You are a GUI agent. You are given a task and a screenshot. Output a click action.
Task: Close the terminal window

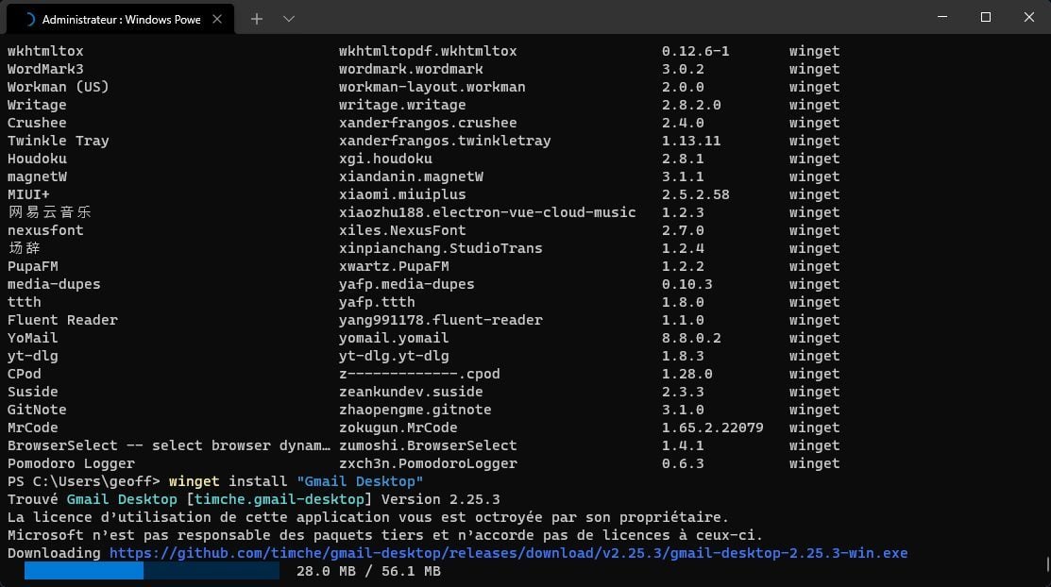(x=1029, y=17)
